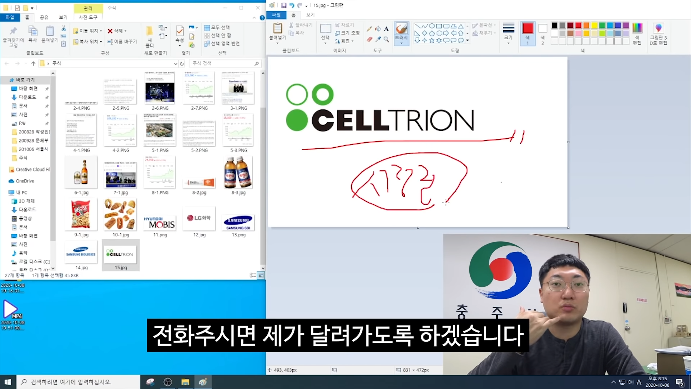Viewport: 691px width, 389px height.
Task: Select the Color picker eyedropper tool
Action: (x=378, y=39)
